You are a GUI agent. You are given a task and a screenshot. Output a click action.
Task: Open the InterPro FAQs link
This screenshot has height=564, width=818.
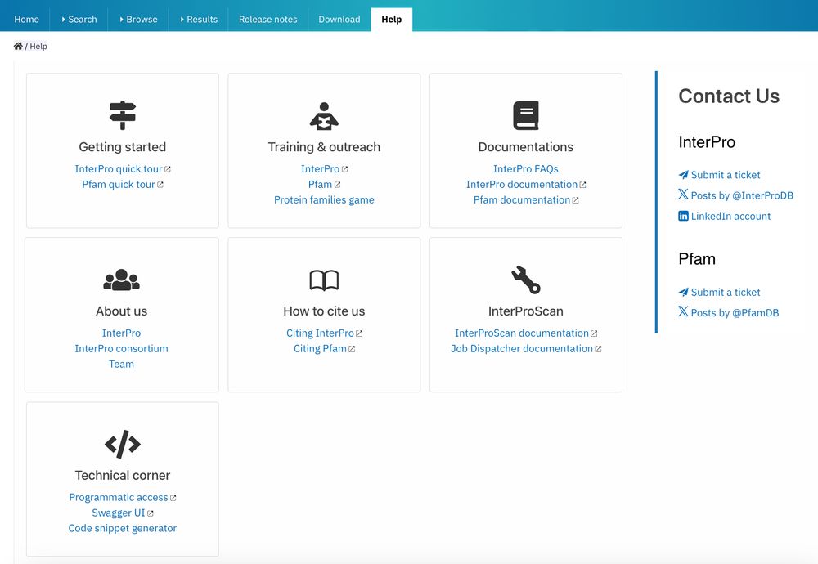pos(526,169)
